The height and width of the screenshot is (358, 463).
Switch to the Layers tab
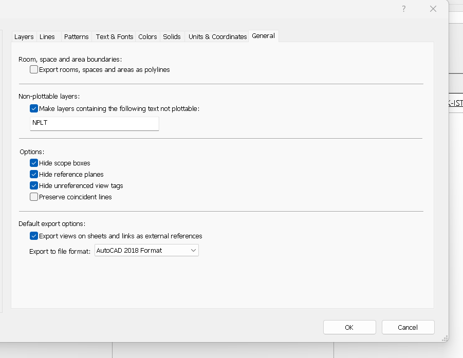(x=24, y=36)
